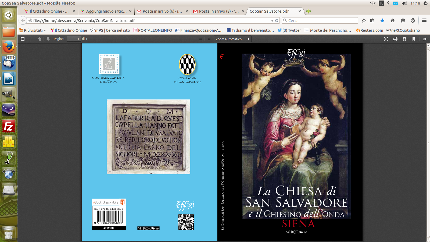Open neXtQuotidiano bookmark
The image size is (430, 242).
(403, 30)
